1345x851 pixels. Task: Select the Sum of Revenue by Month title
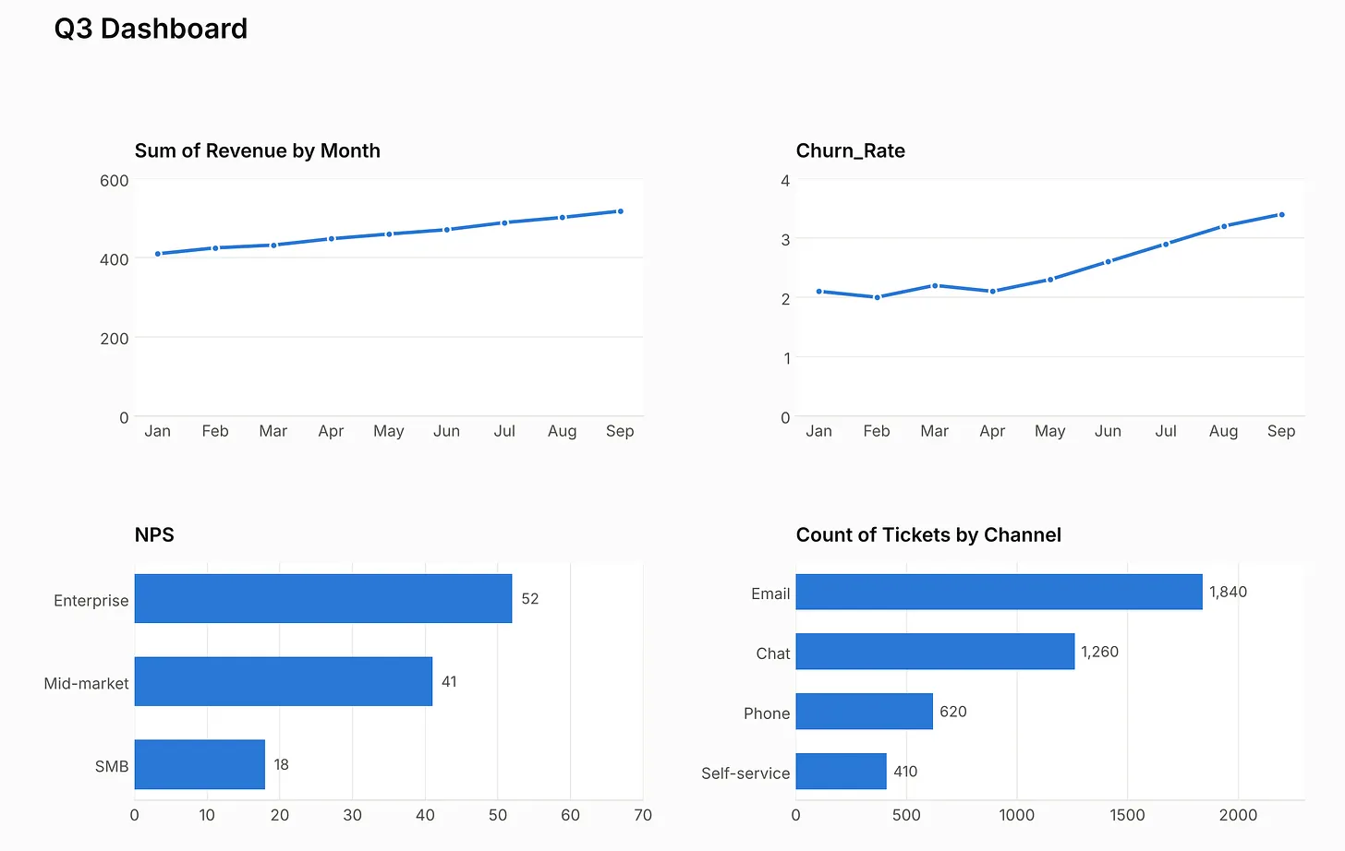coord(258,150)
